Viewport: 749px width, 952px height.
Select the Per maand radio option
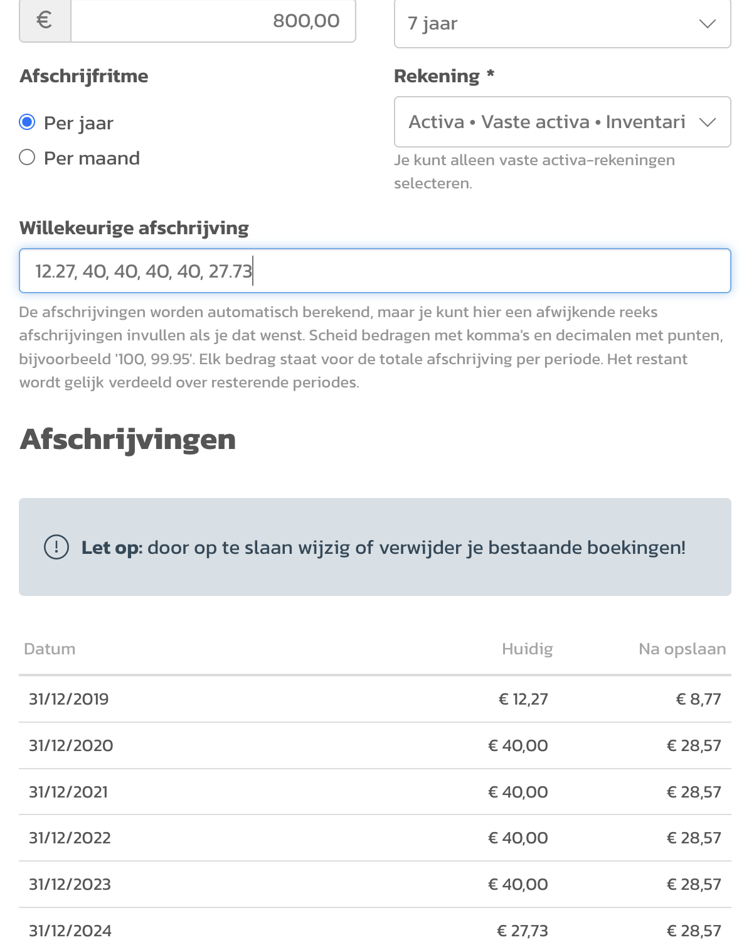point(27,157)
